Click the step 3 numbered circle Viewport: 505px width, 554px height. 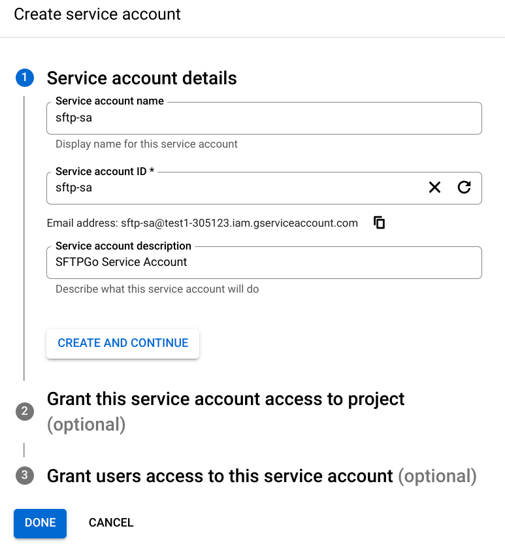click(24, 476)
